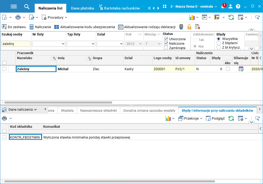Screen dimensions: 263x184
Task: Click the lower grid horizontal scrollbar
Action: click(x=109, y=181)
